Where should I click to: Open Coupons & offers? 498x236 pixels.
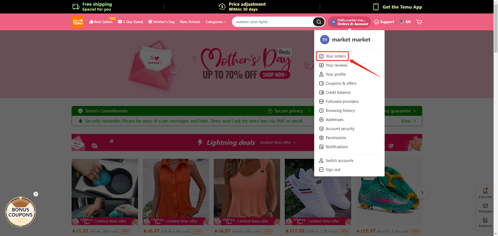338,83
